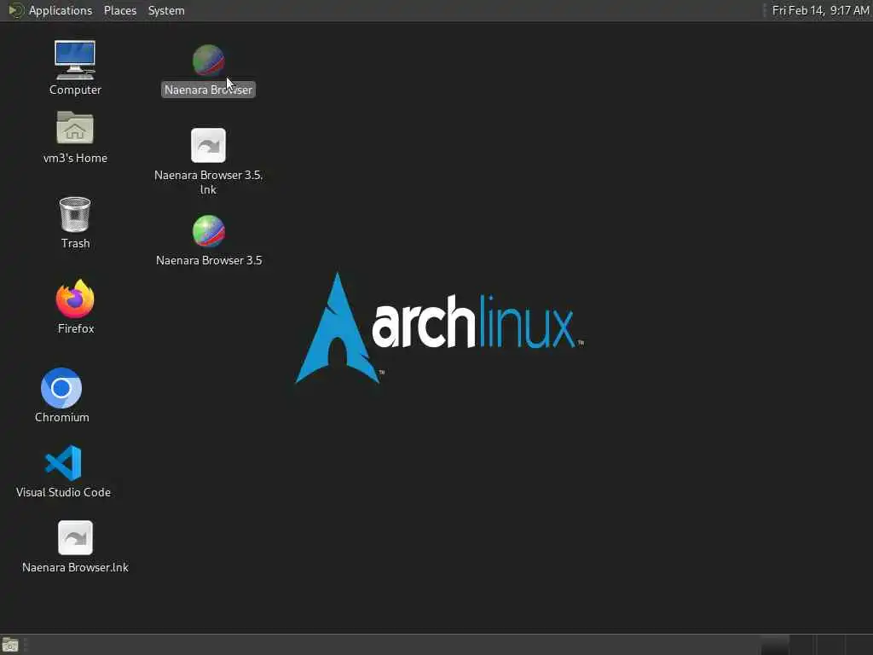Click the 'Chromium' label text

point(61,417)
